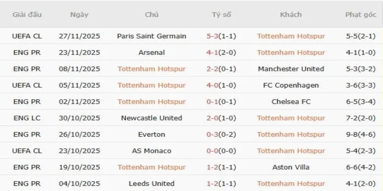The image size is (383, 191).
Task: Select the Aston Villa team name
Action: pos(291,167)
